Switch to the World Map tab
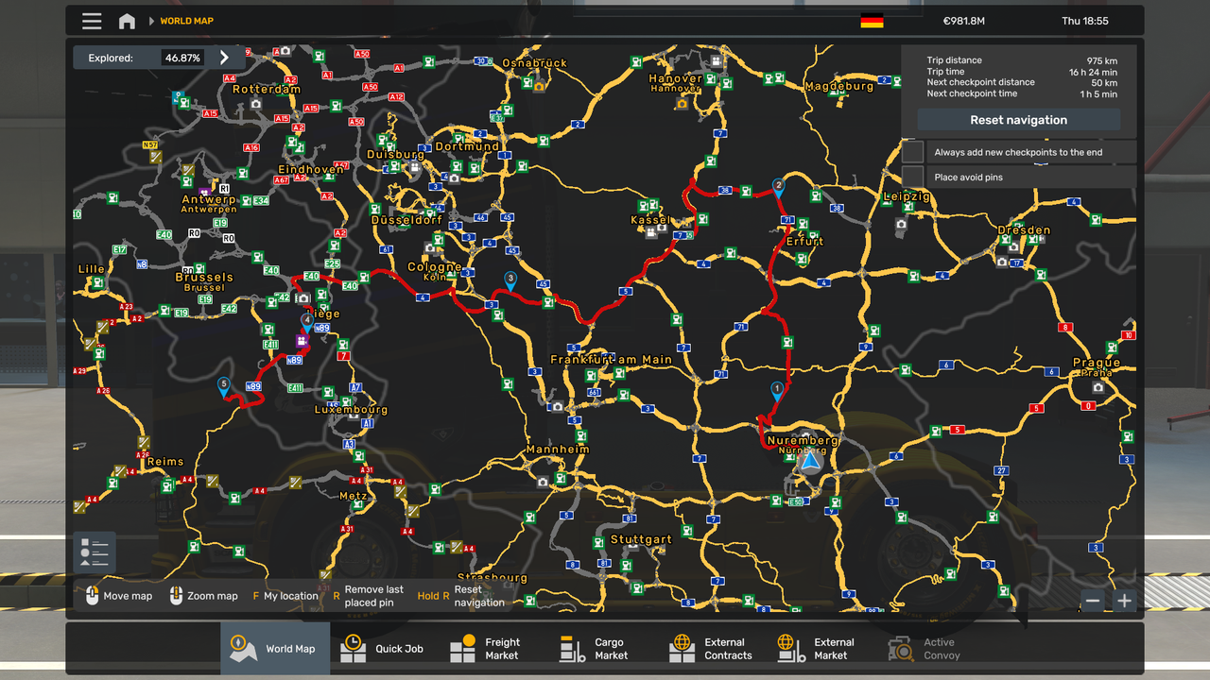The image size is (1210, 680). (x=273, y=649)
